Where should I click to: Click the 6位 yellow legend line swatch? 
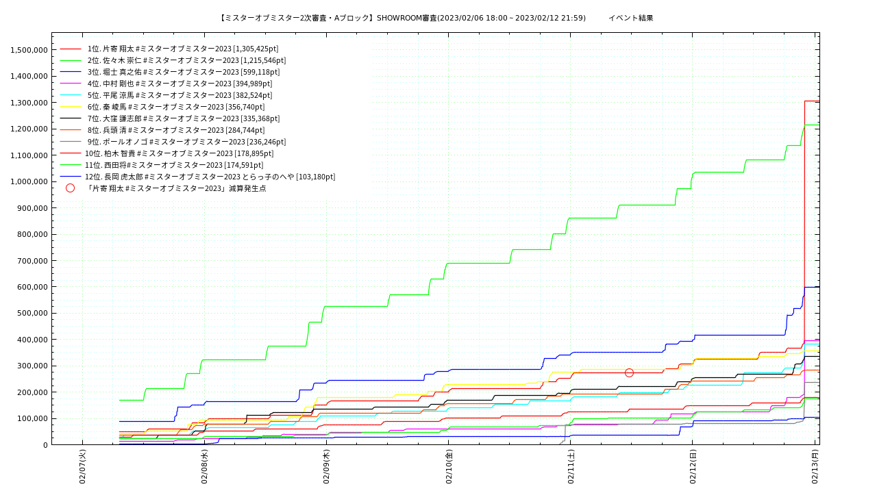(71, 108)
